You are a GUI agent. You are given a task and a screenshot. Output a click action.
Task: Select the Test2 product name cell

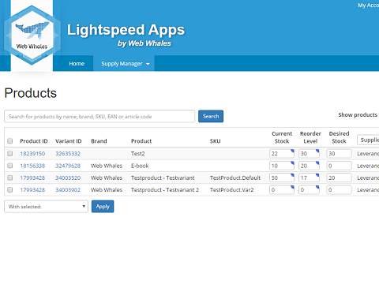(138, 154)
